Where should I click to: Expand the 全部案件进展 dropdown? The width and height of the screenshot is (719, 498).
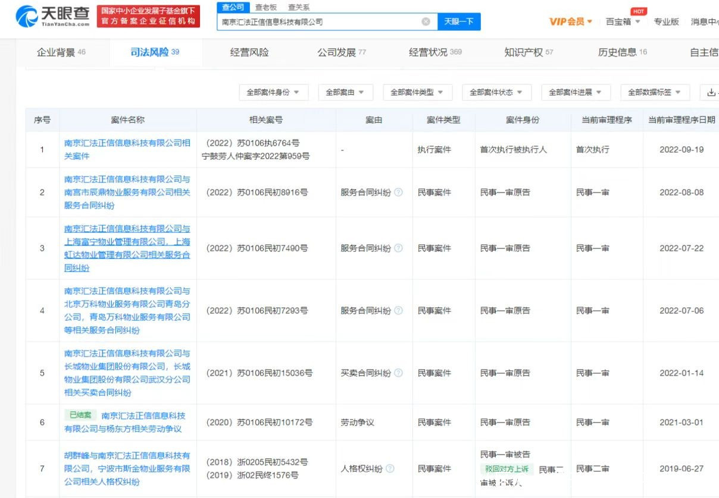576,92
